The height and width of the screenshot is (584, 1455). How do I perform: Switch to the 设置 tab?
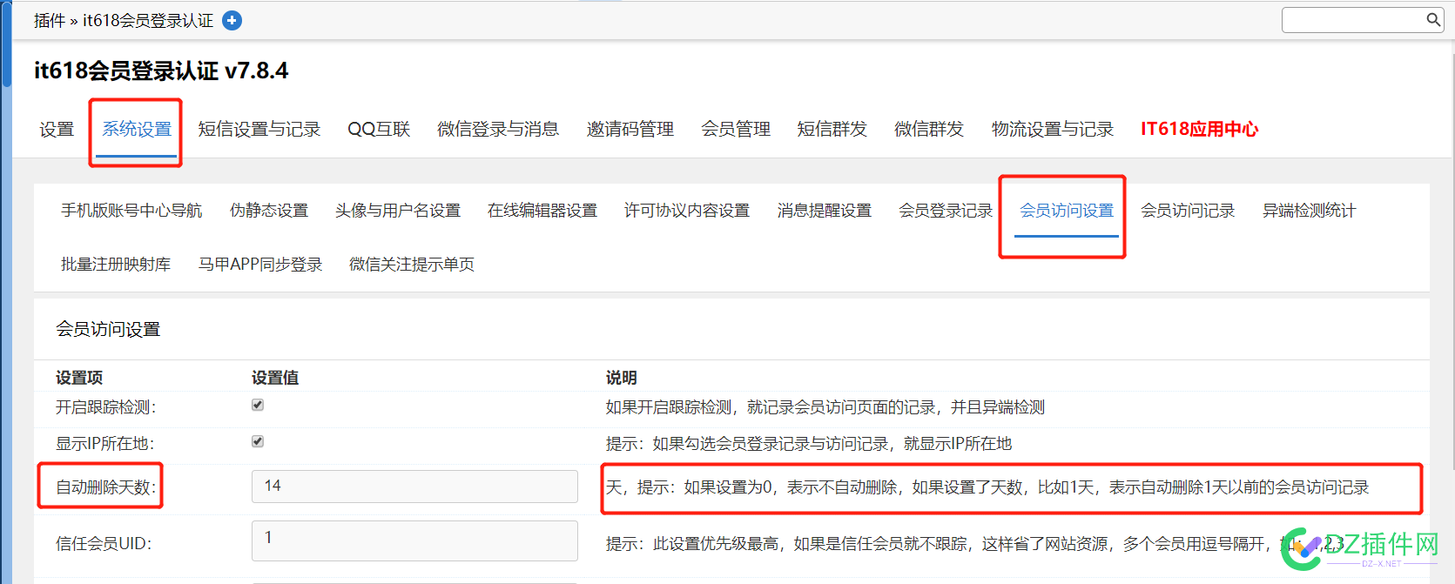57,130
